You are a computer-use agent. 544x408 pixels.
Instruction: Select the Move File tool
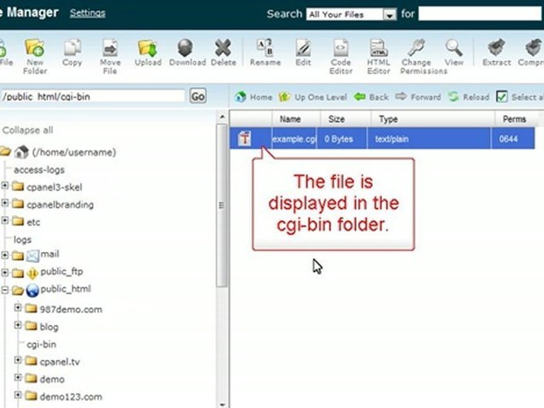click(110, 56)
